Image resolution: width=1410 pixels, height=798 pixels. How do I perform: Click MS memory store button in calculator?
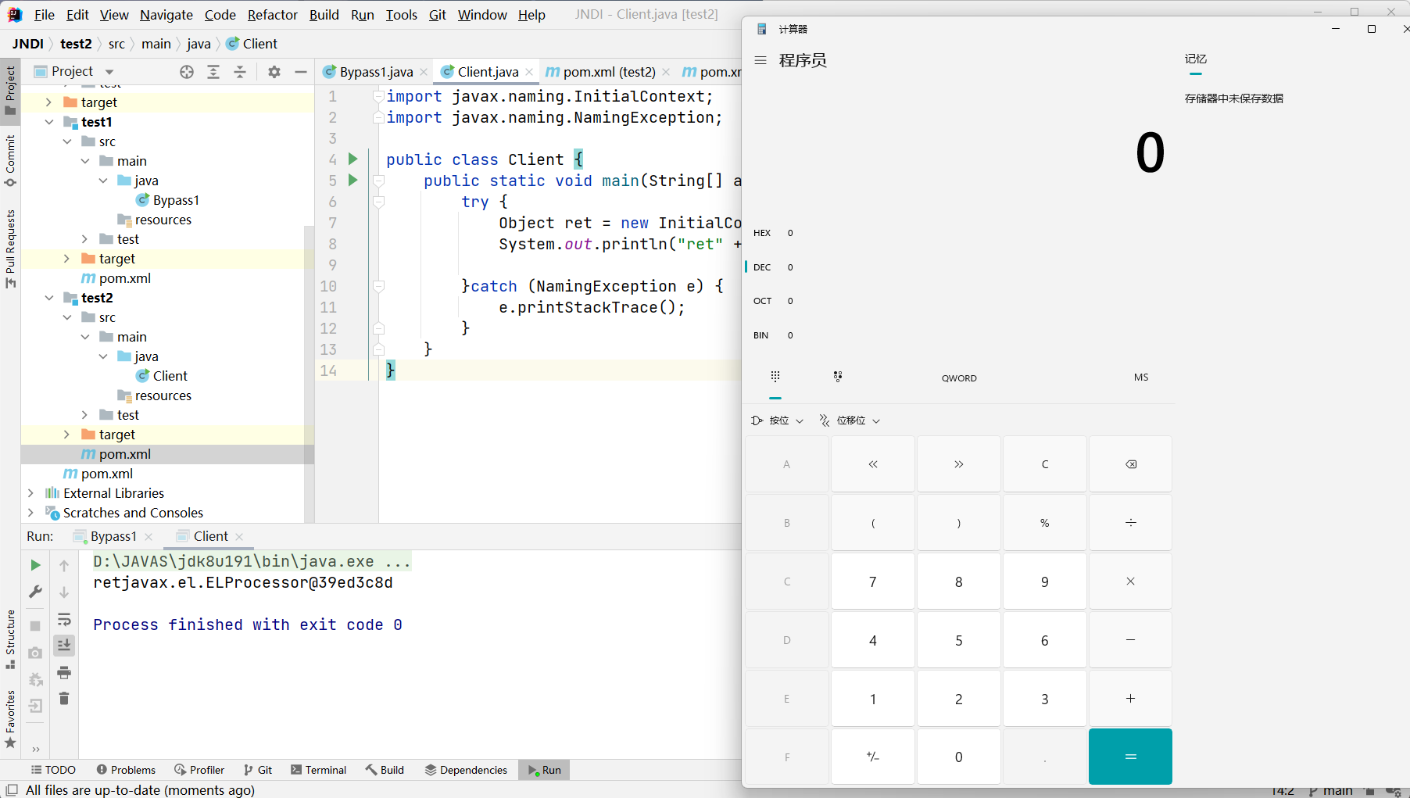click(x=1141, y=378)
